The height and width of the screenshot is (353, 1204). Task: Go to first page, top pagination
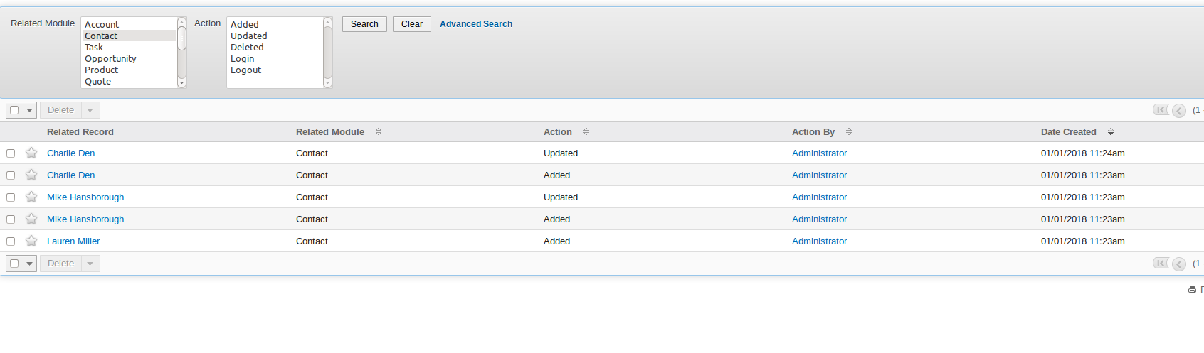point(1161,109)
